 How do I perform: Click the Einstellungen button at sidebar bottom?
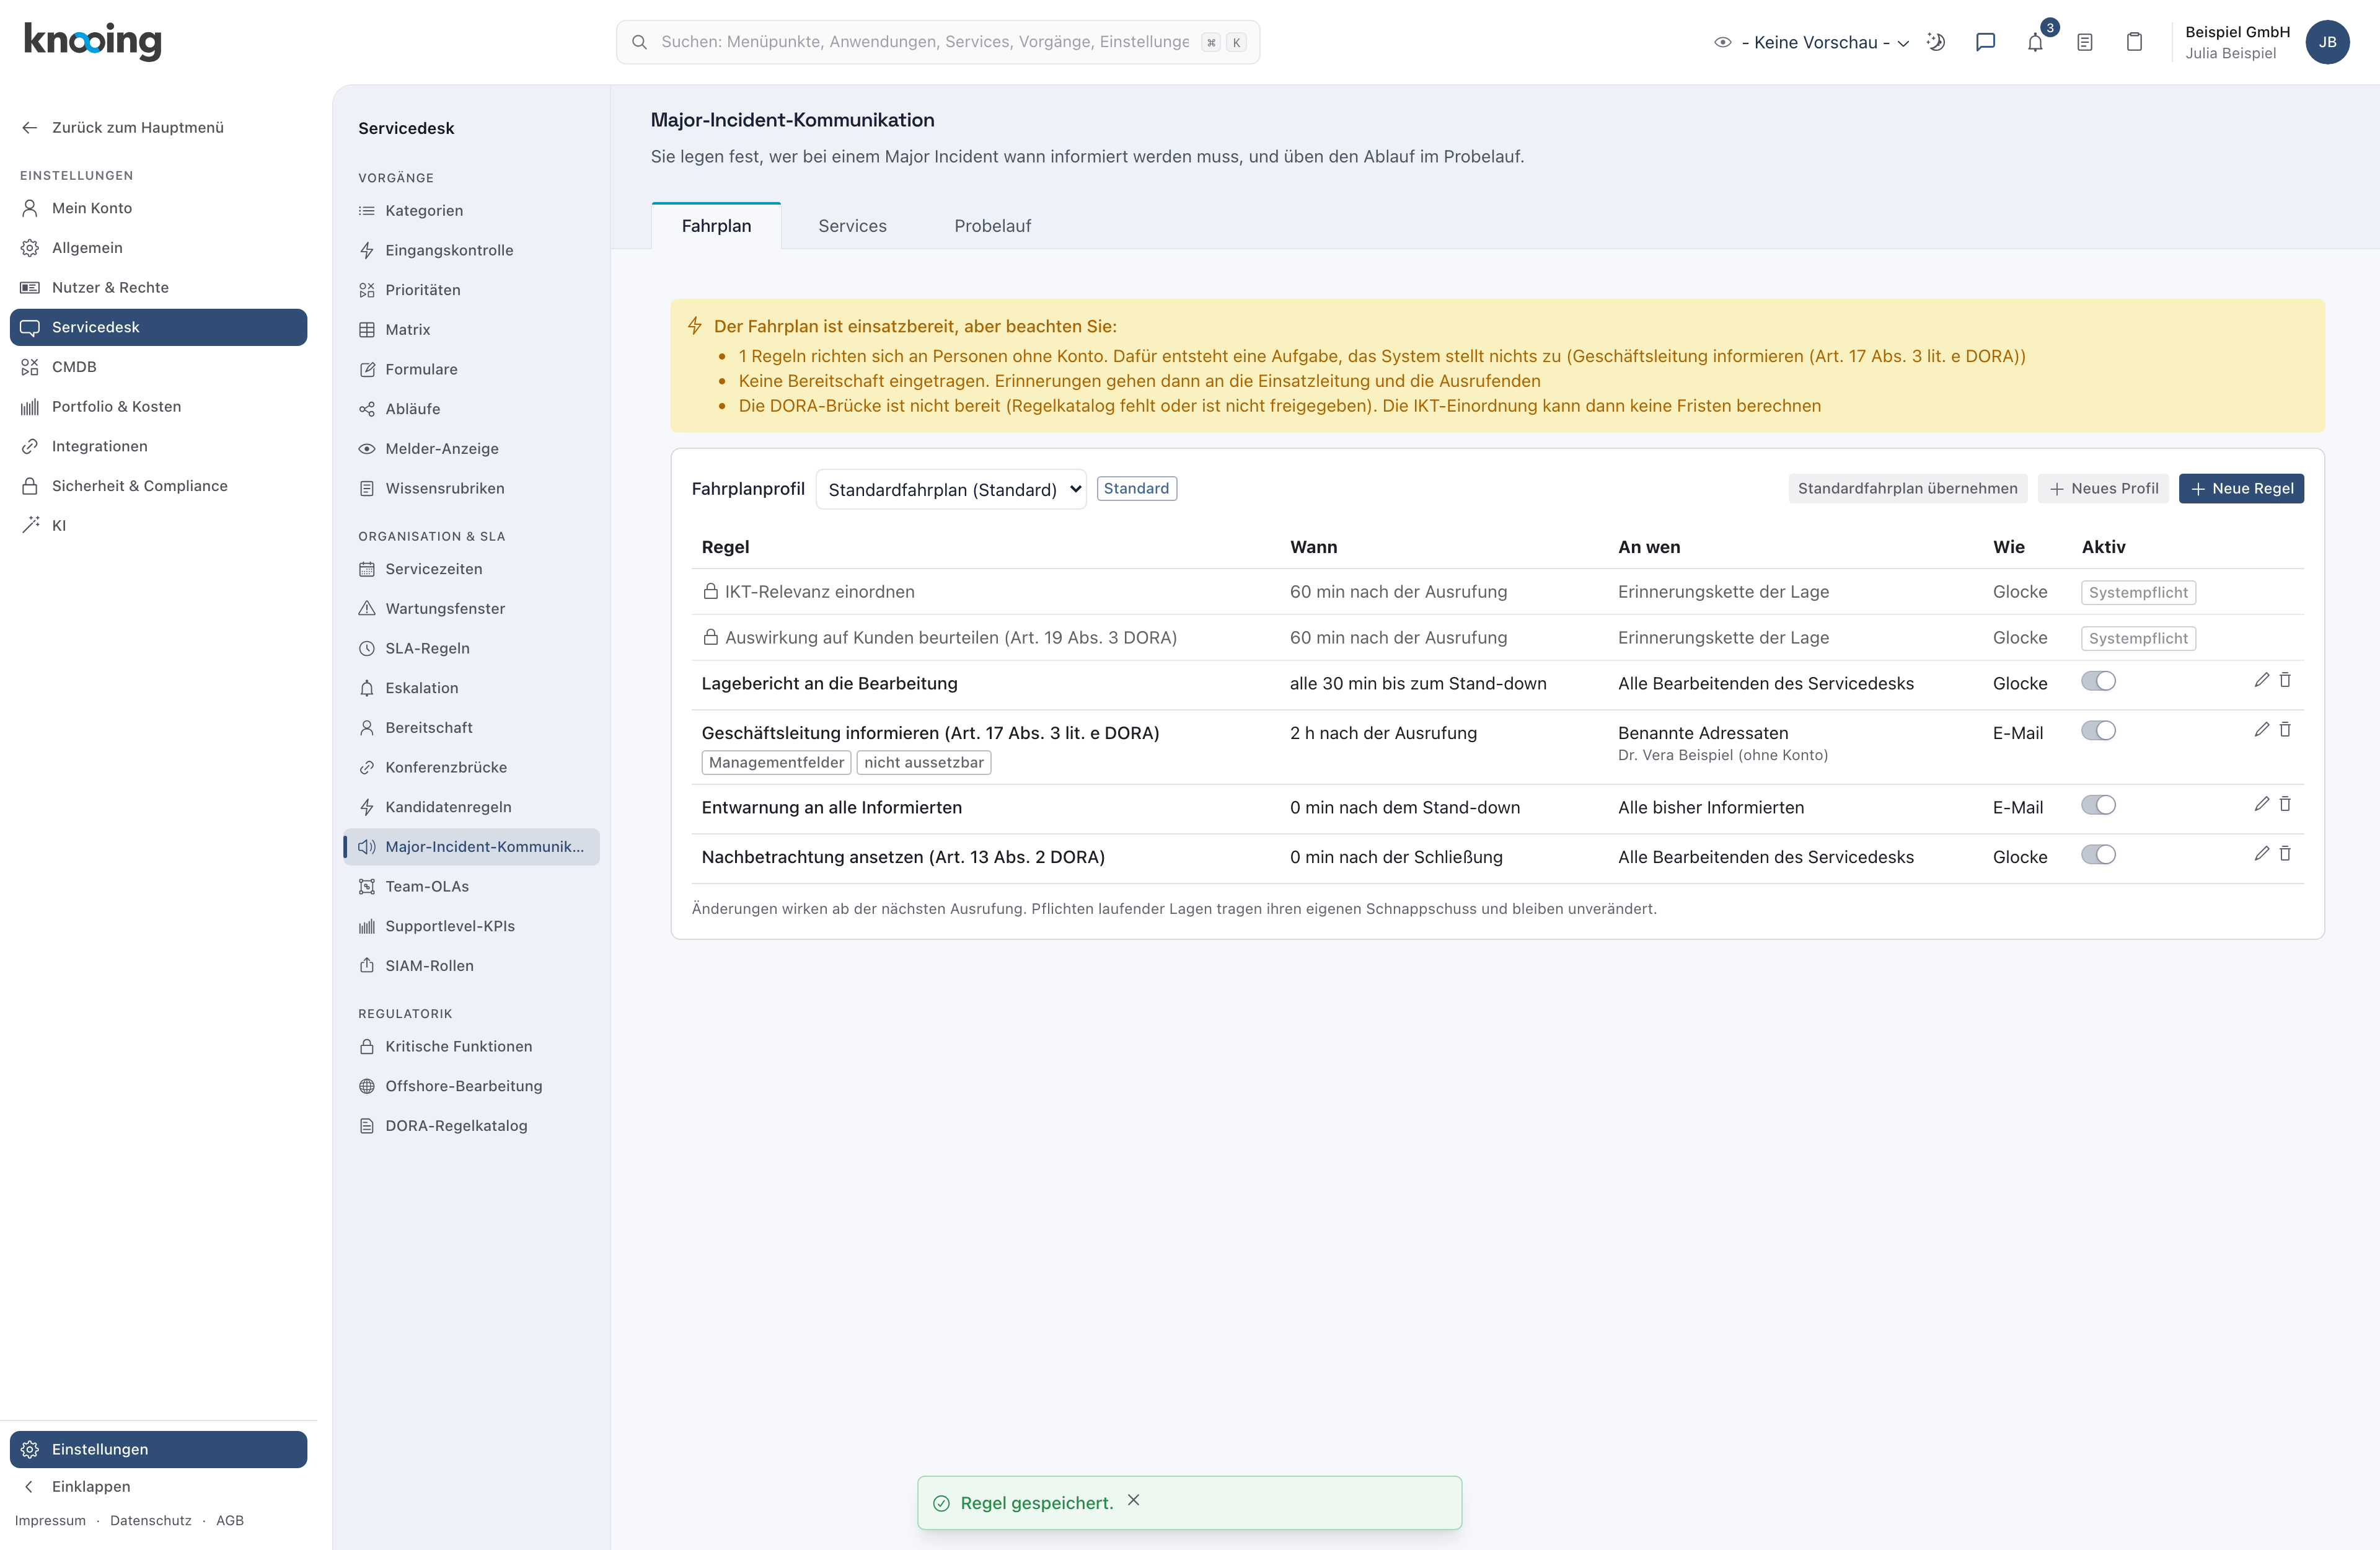(x=158, y=1449)
